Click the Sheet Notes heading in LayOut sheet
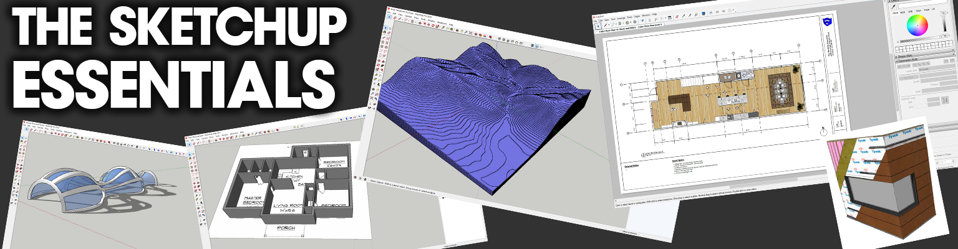Screen dimensions: 958x249 coord(679,160)
